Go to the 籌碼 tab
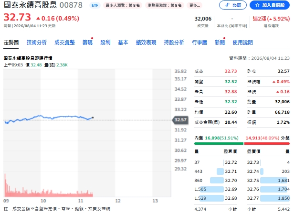294x214 pixels. click(x=87, y=43)
